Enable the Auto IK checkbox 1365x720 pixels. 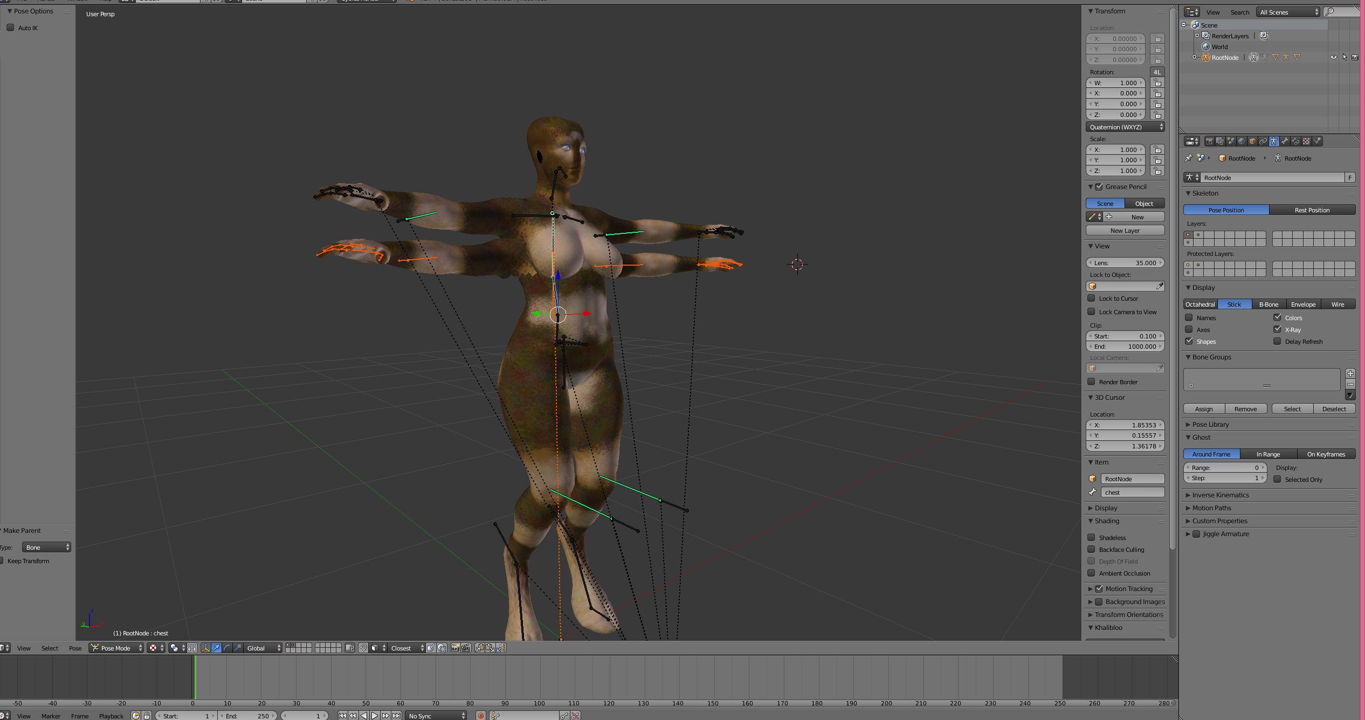click(x=10, y=27)
